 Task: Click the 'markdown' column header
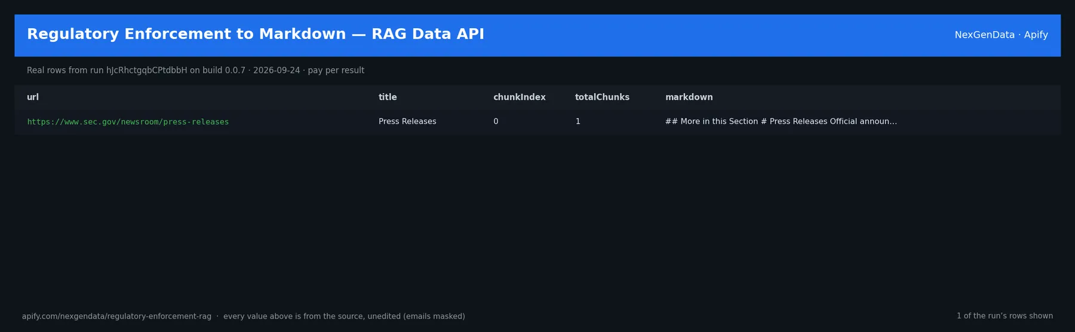[x=689, y=97]
